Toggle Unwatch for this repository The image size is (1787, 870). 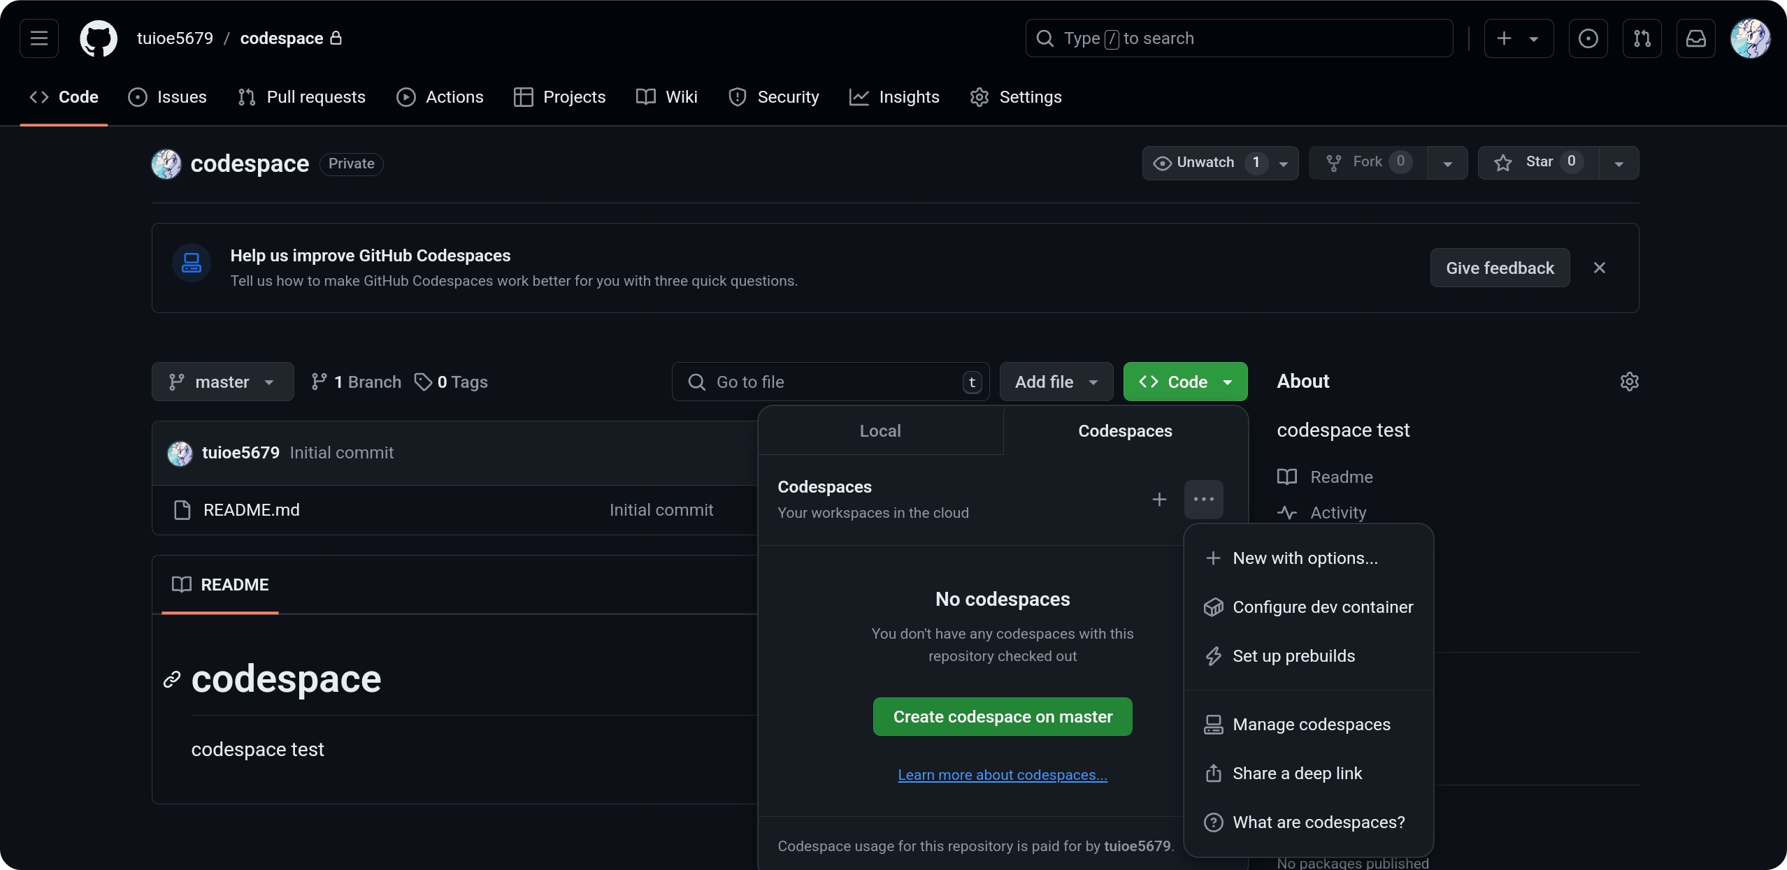coord(1205,163)
